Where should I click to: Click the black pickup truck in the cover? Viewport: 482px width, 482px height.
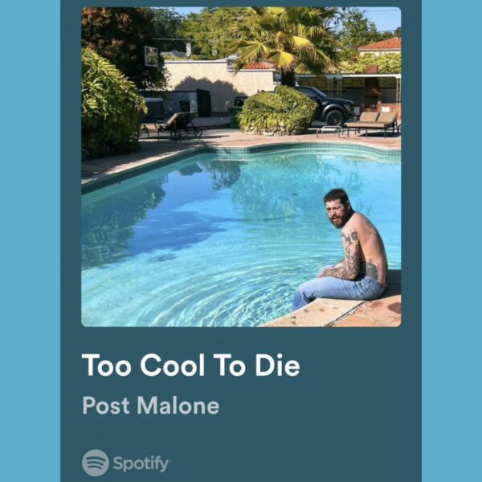coord(326,104)
